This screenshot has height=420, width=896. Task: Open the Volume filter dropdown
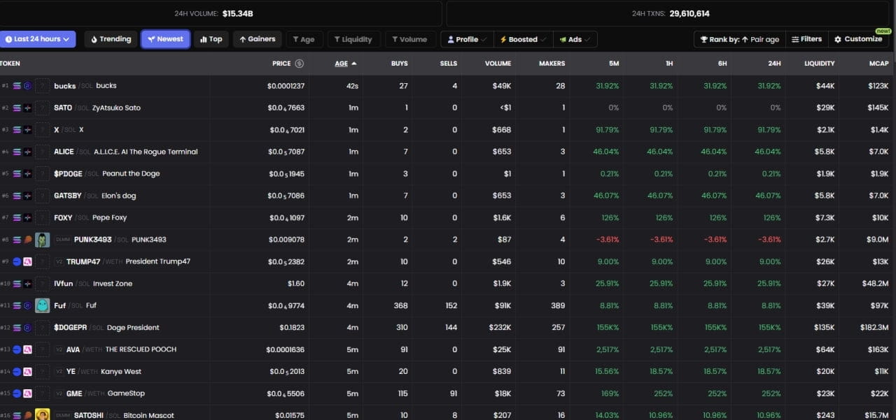[409, 39]
